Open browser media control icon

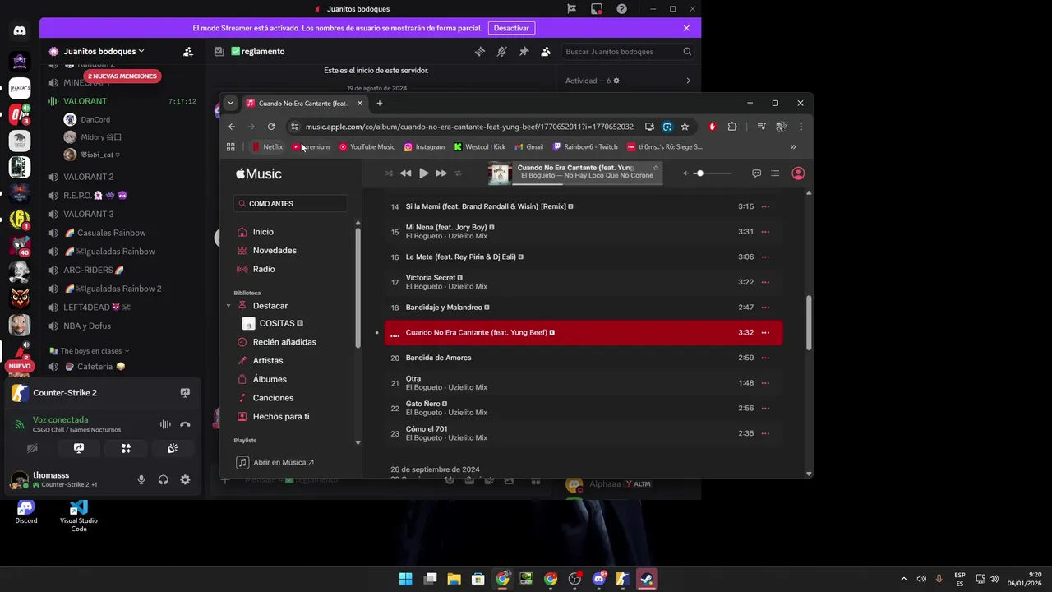coord(761,127)
